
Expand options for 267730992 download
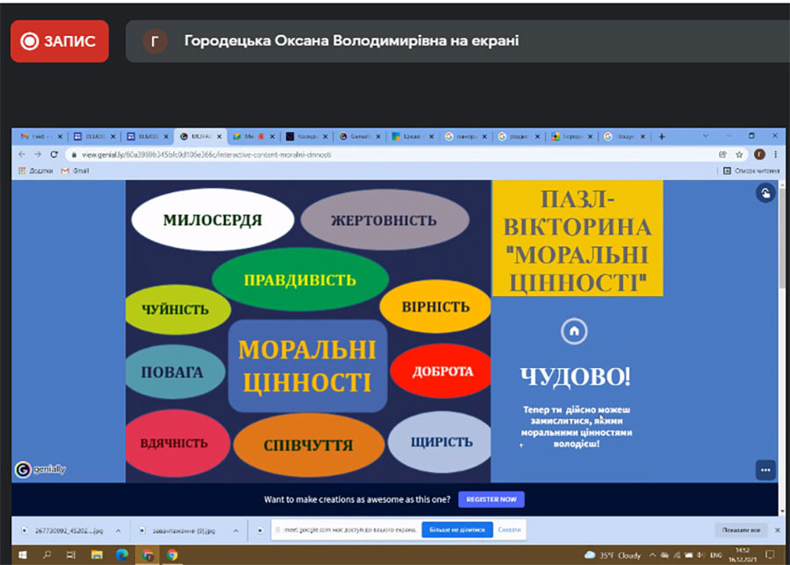(x=118, y=531)
